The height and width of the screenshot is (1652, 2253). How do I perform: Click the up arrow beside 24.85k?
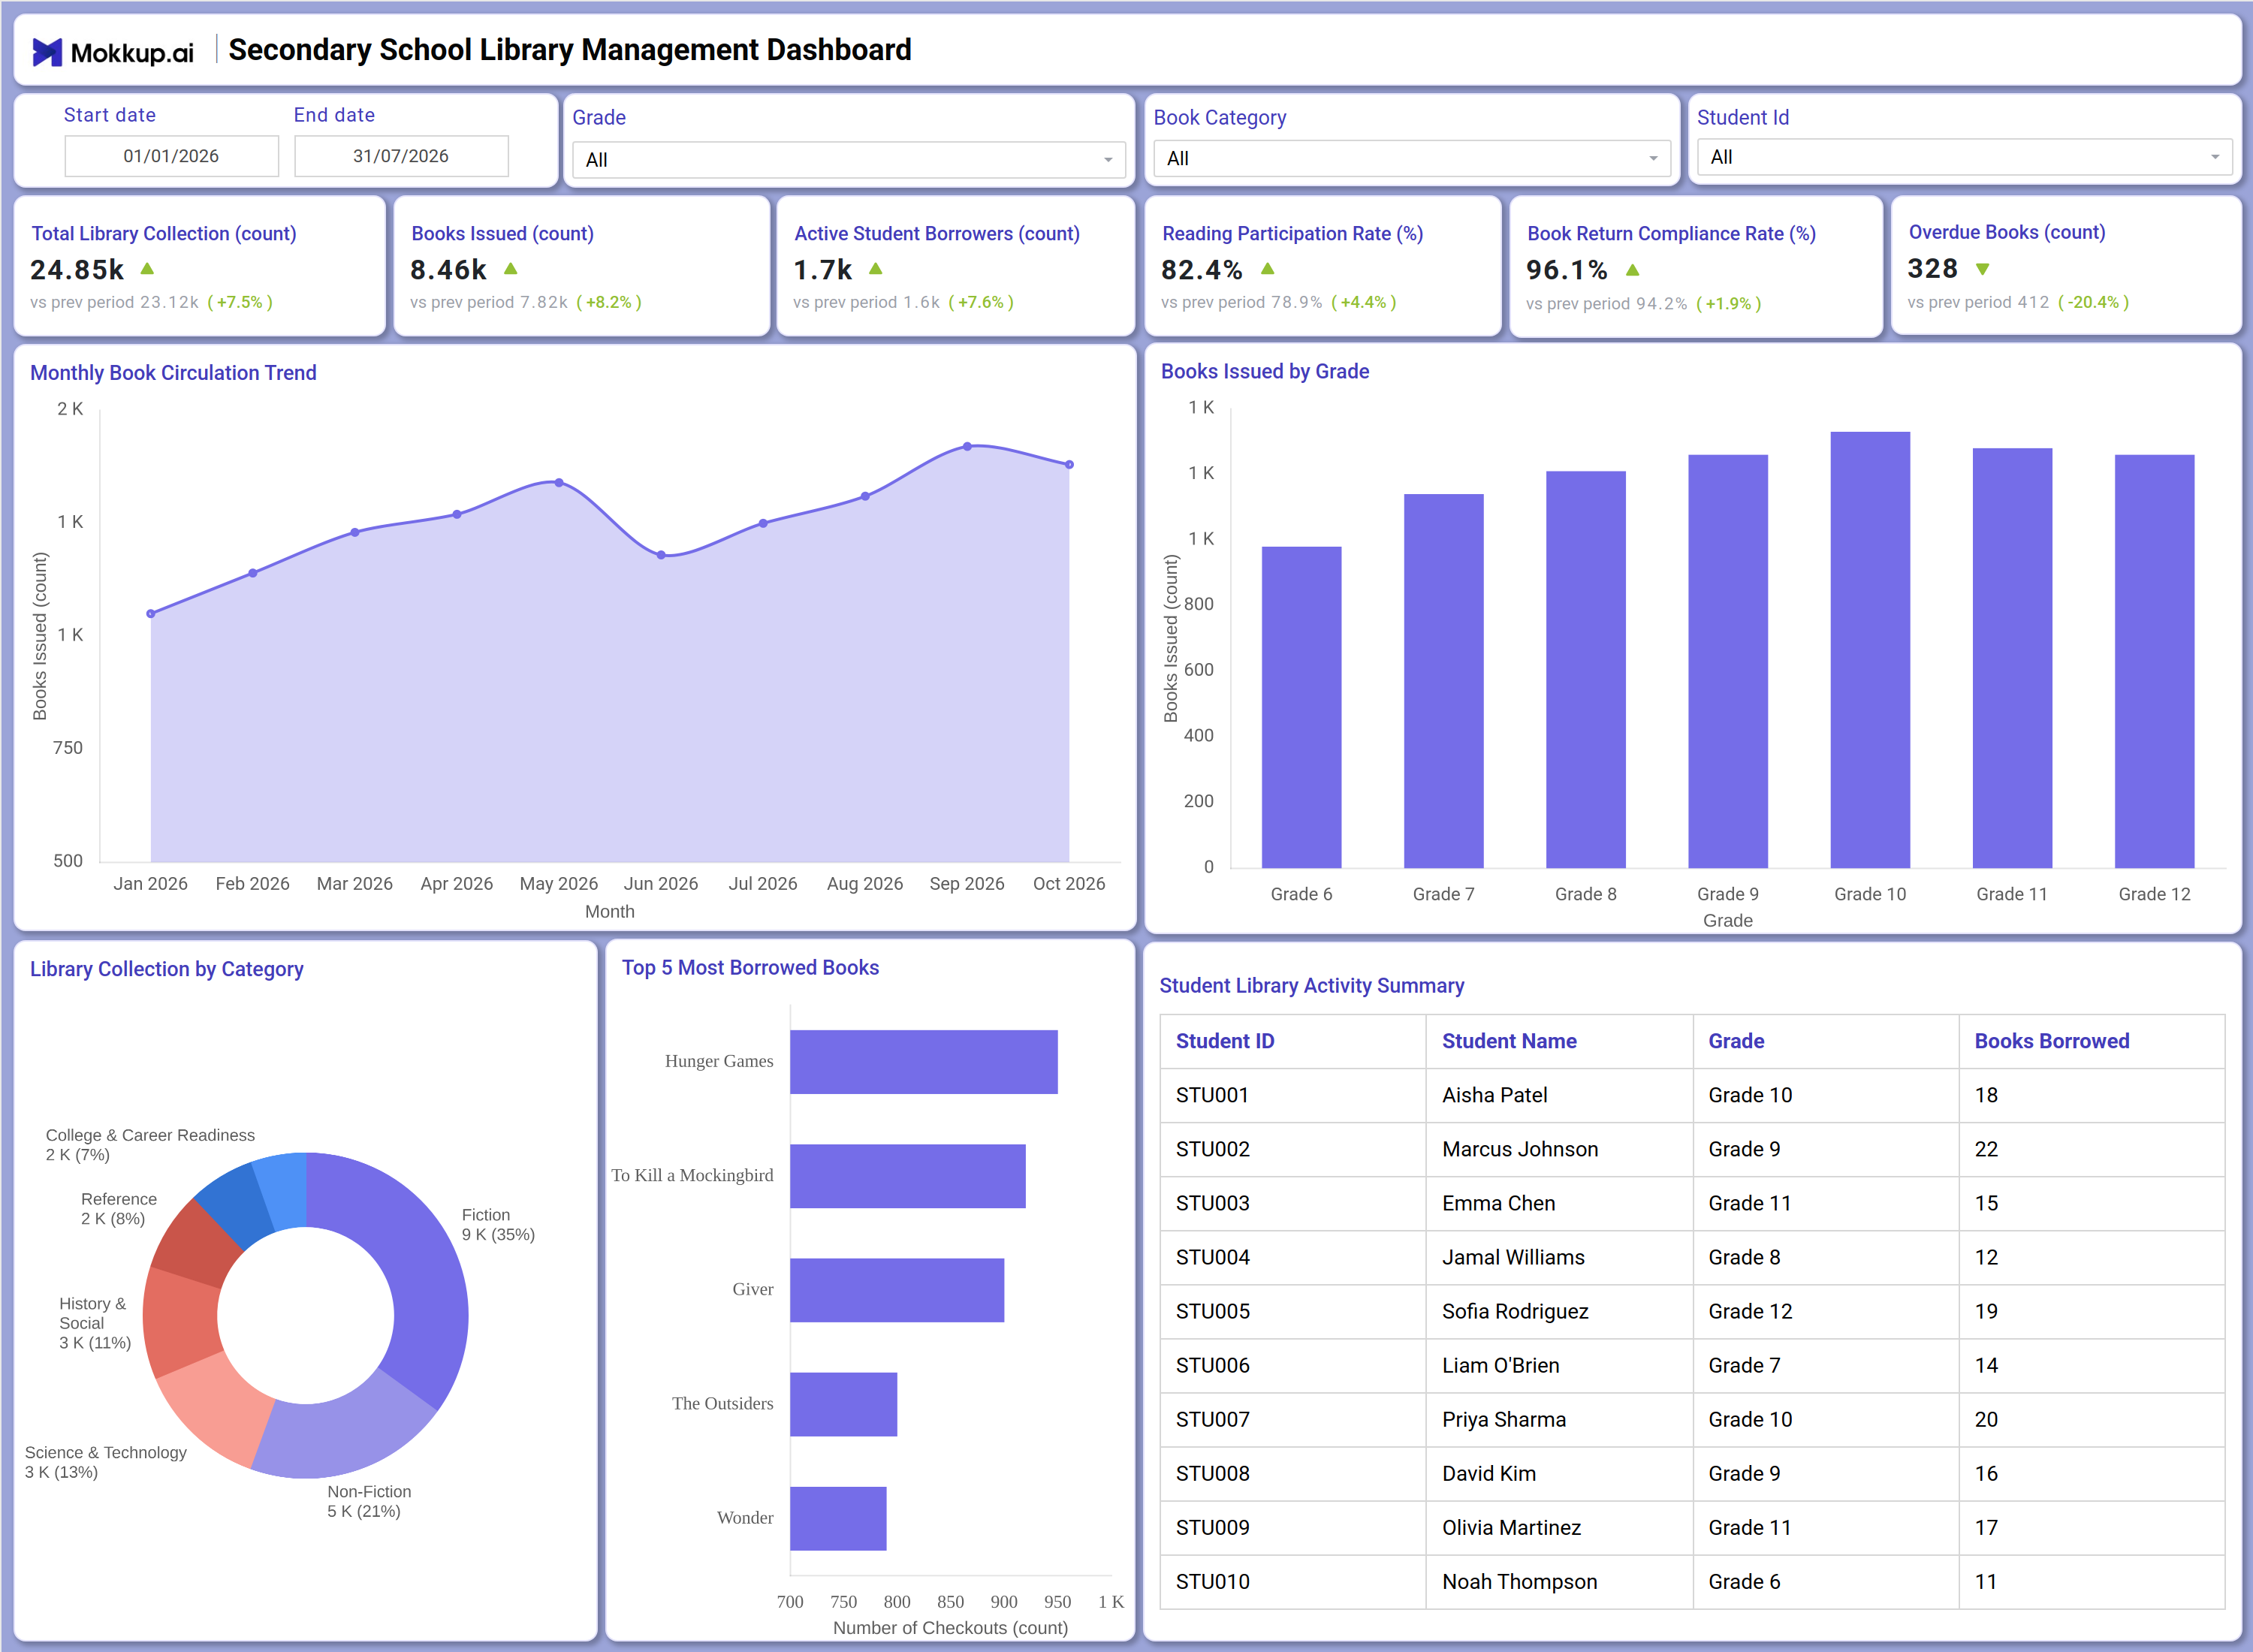coord(147,269)
